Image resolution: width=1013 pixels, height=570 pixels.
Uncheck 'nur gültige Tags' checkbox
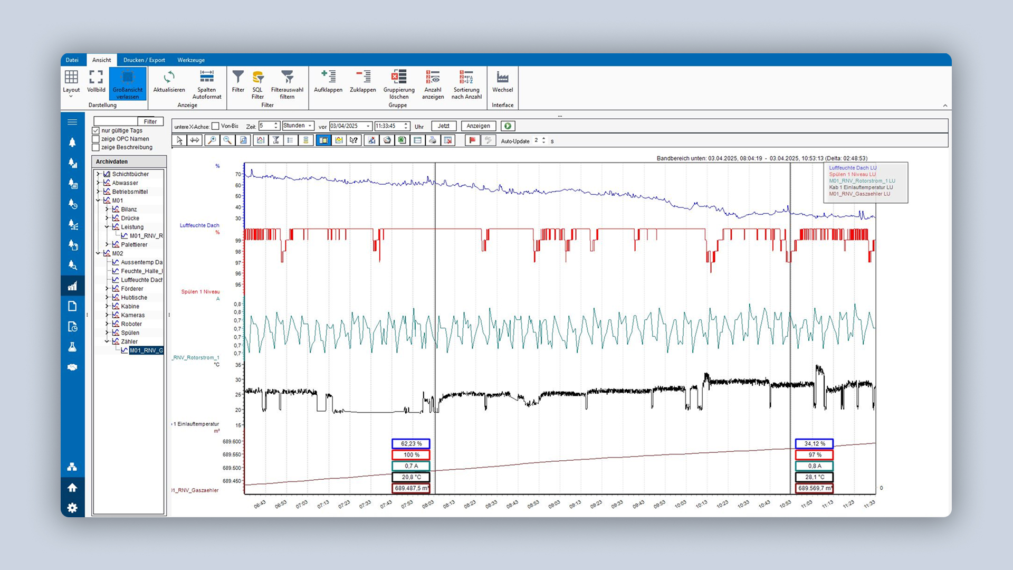click(x=96, y=130)
